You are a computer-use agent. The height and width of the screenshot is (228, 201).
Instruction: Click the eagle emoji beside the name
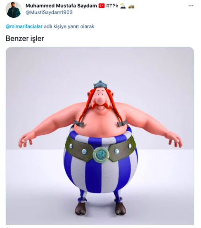[123, 6]
